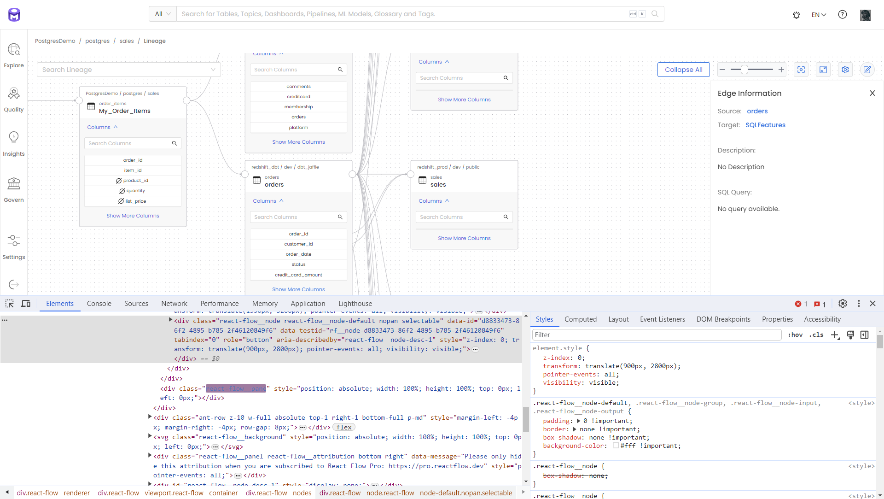
Task: Click Show More Columns on orders node
Action: (298, 289)
